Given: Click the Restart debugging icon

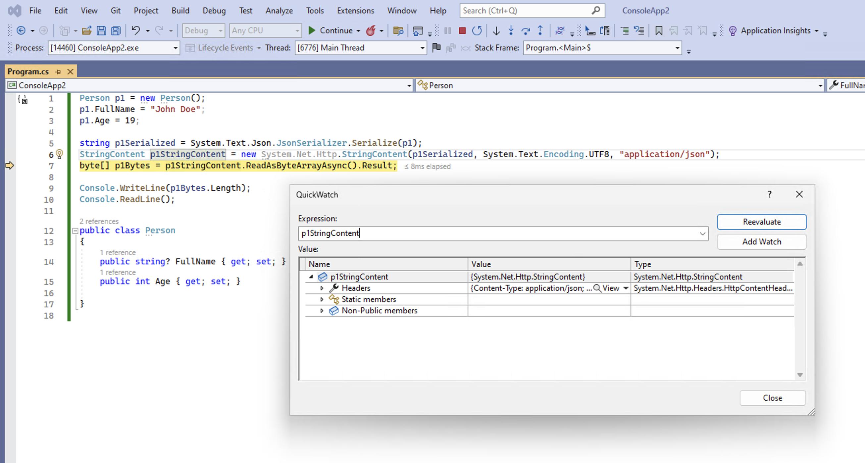Looking at the screenshot, I should (x=477, y=30).
